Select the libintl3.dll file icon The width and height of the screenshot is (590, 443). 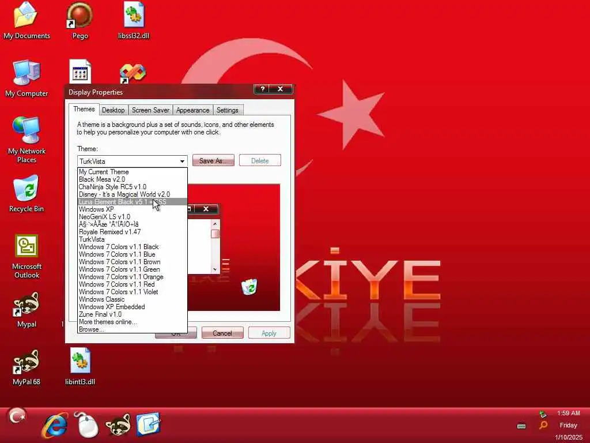[x=80, y=367]
